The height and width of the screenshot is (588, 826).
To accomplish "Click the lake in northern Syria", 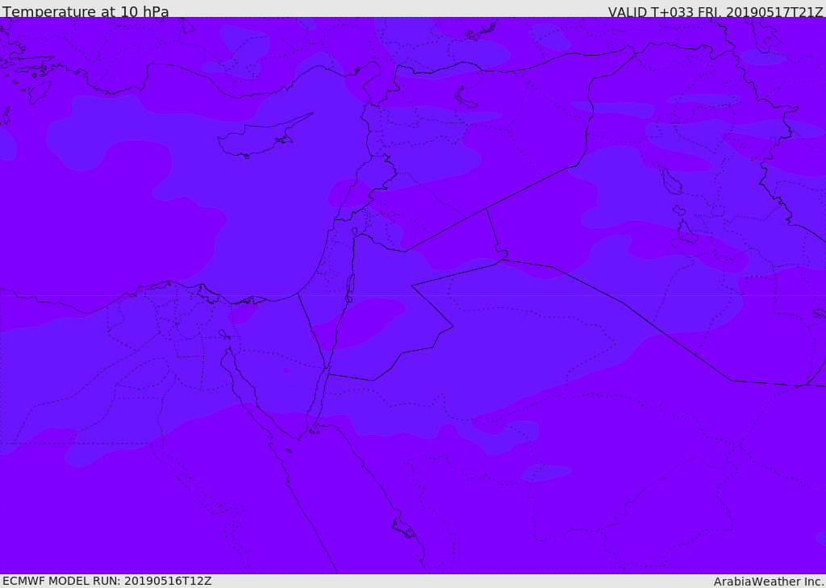I will (465, 98).
